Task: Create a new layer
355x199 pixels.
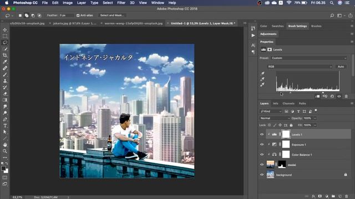Action: coord(340,196)
